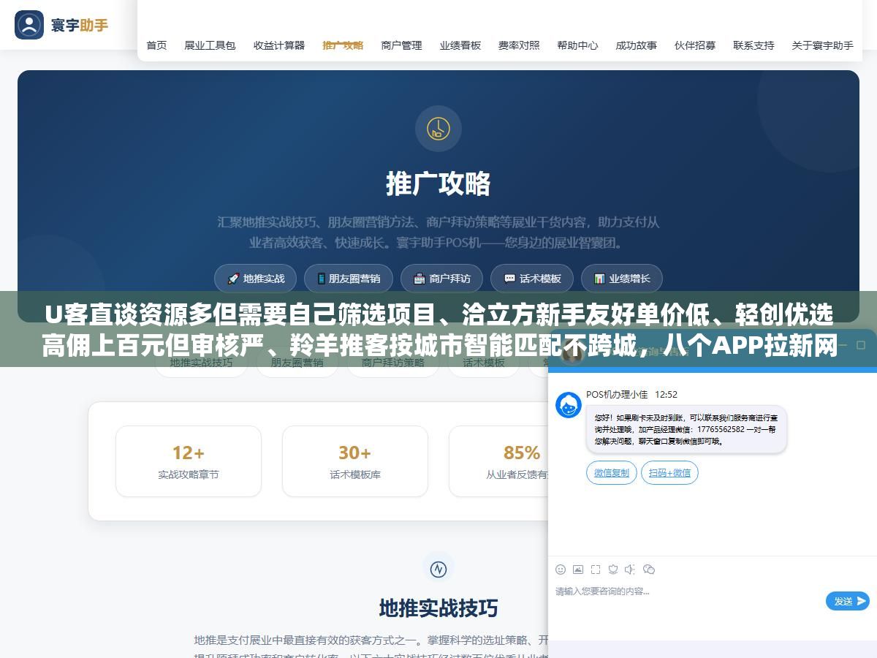Image resolution: width=877 pixels, height=658 pixels.
Task: Click the service rating icon in chat toolbar
Action: click(x=613, y=570)
